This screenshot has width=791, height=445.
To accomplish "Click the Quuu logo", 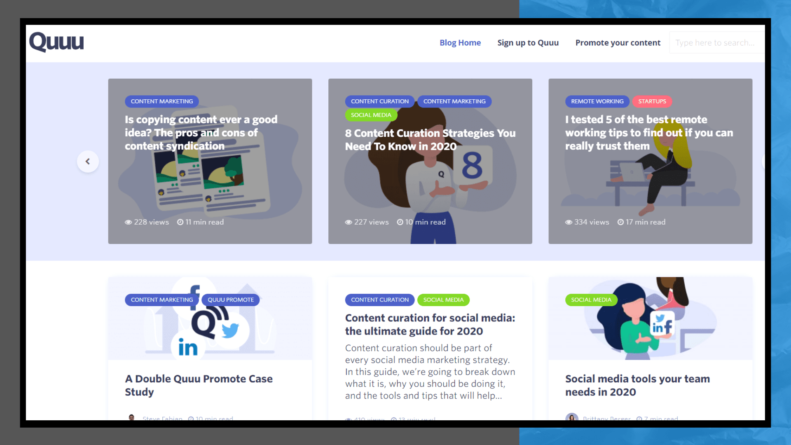I will [x=56, y=42].
